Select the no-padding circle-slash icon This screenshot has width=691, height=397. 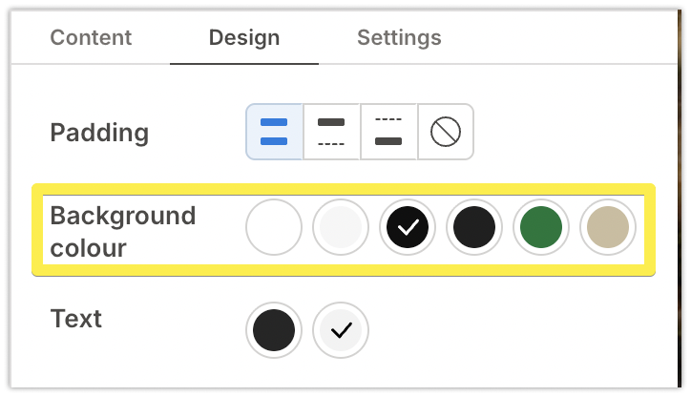pos(446,132)
